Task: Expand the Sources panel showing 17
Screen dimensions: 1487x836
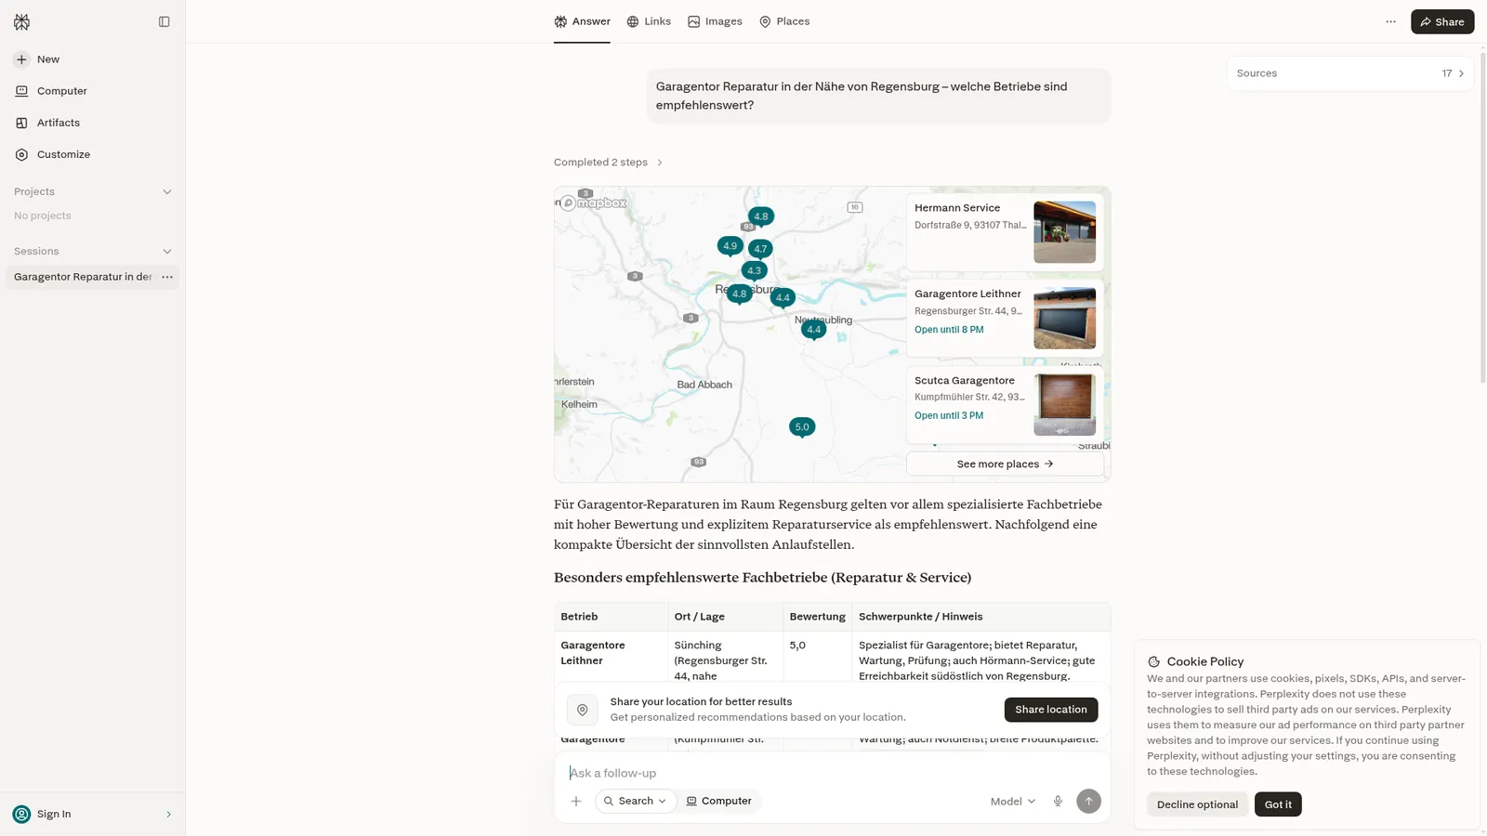Action: click(1350, 73)
